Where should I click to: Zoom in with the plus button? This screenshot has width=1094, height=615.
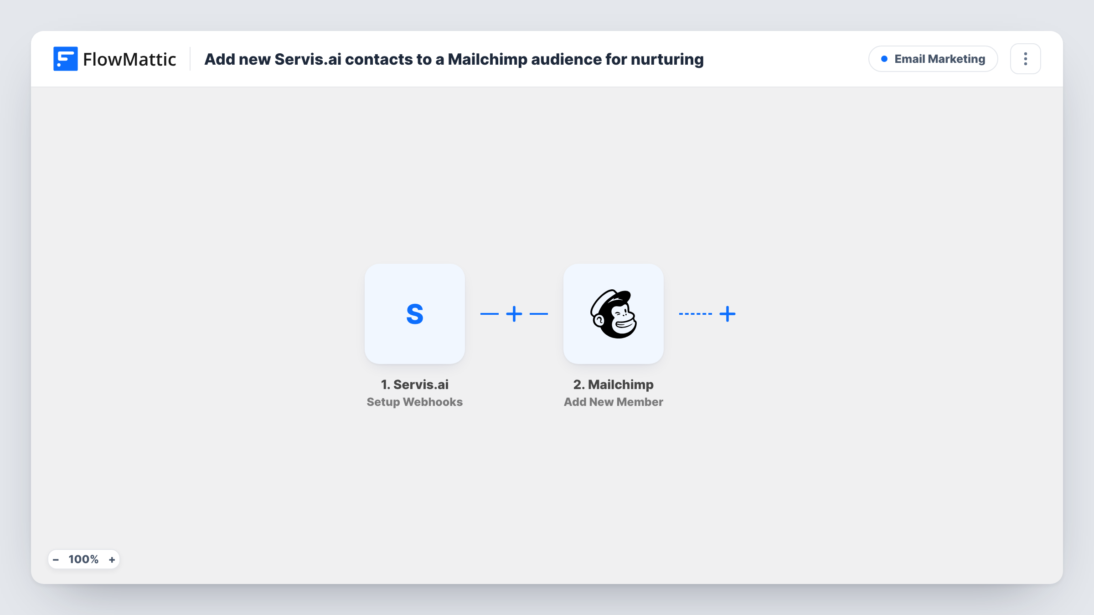coord(112,559)
